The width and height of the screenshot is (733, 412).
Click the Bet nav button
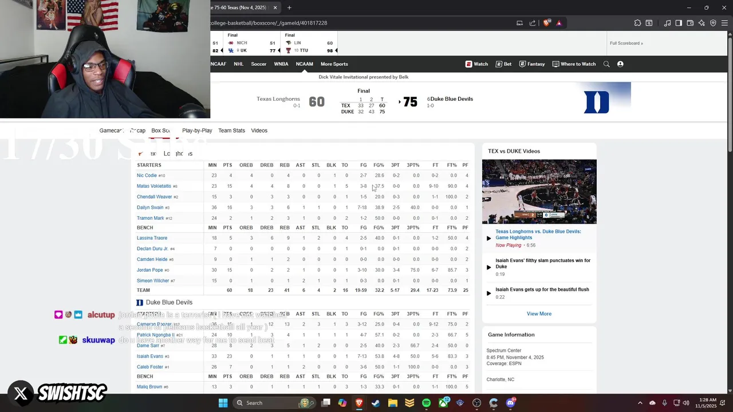(503, 64)
